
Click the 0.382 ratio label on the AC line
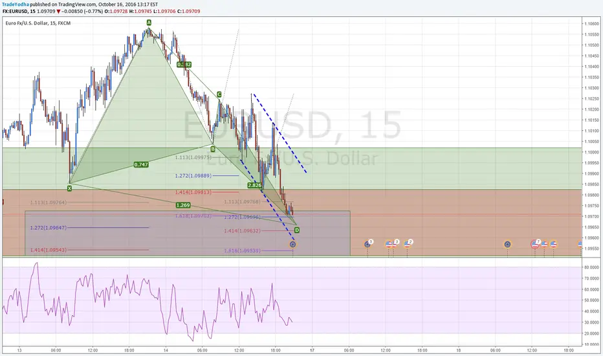coord(184,65)
